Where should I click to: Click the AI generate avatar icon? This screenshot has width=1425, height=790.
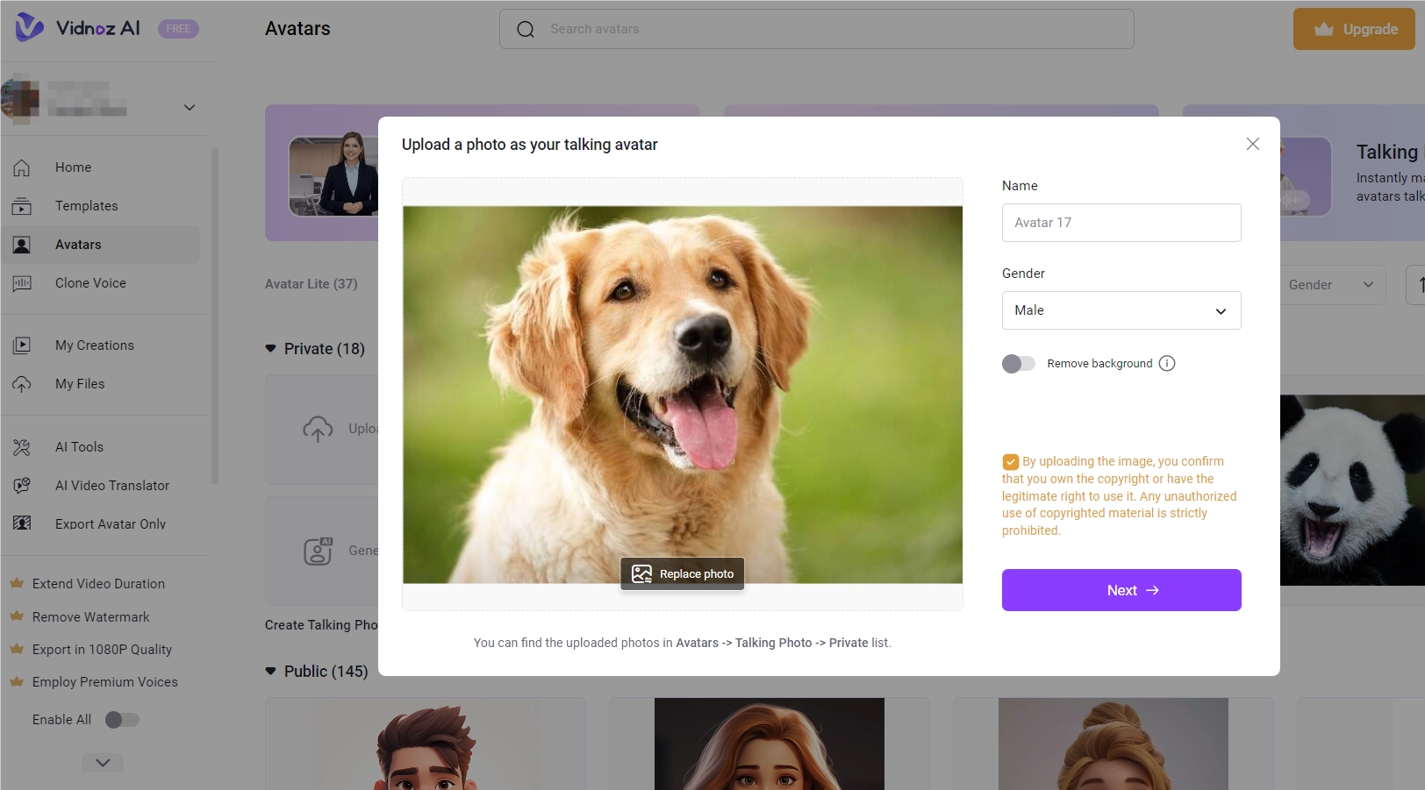[x=318, y=551]
